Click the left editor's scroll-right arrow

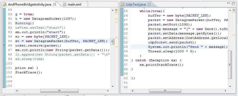coord(108,91)
